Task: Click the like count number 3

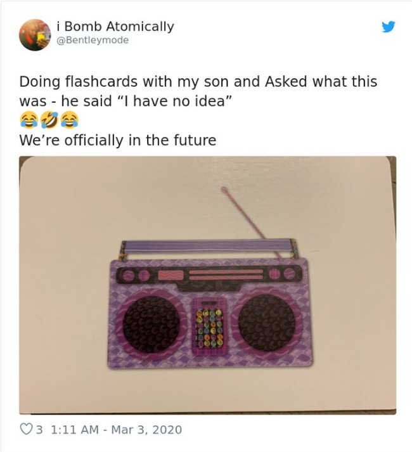Action: click(39, 430)
